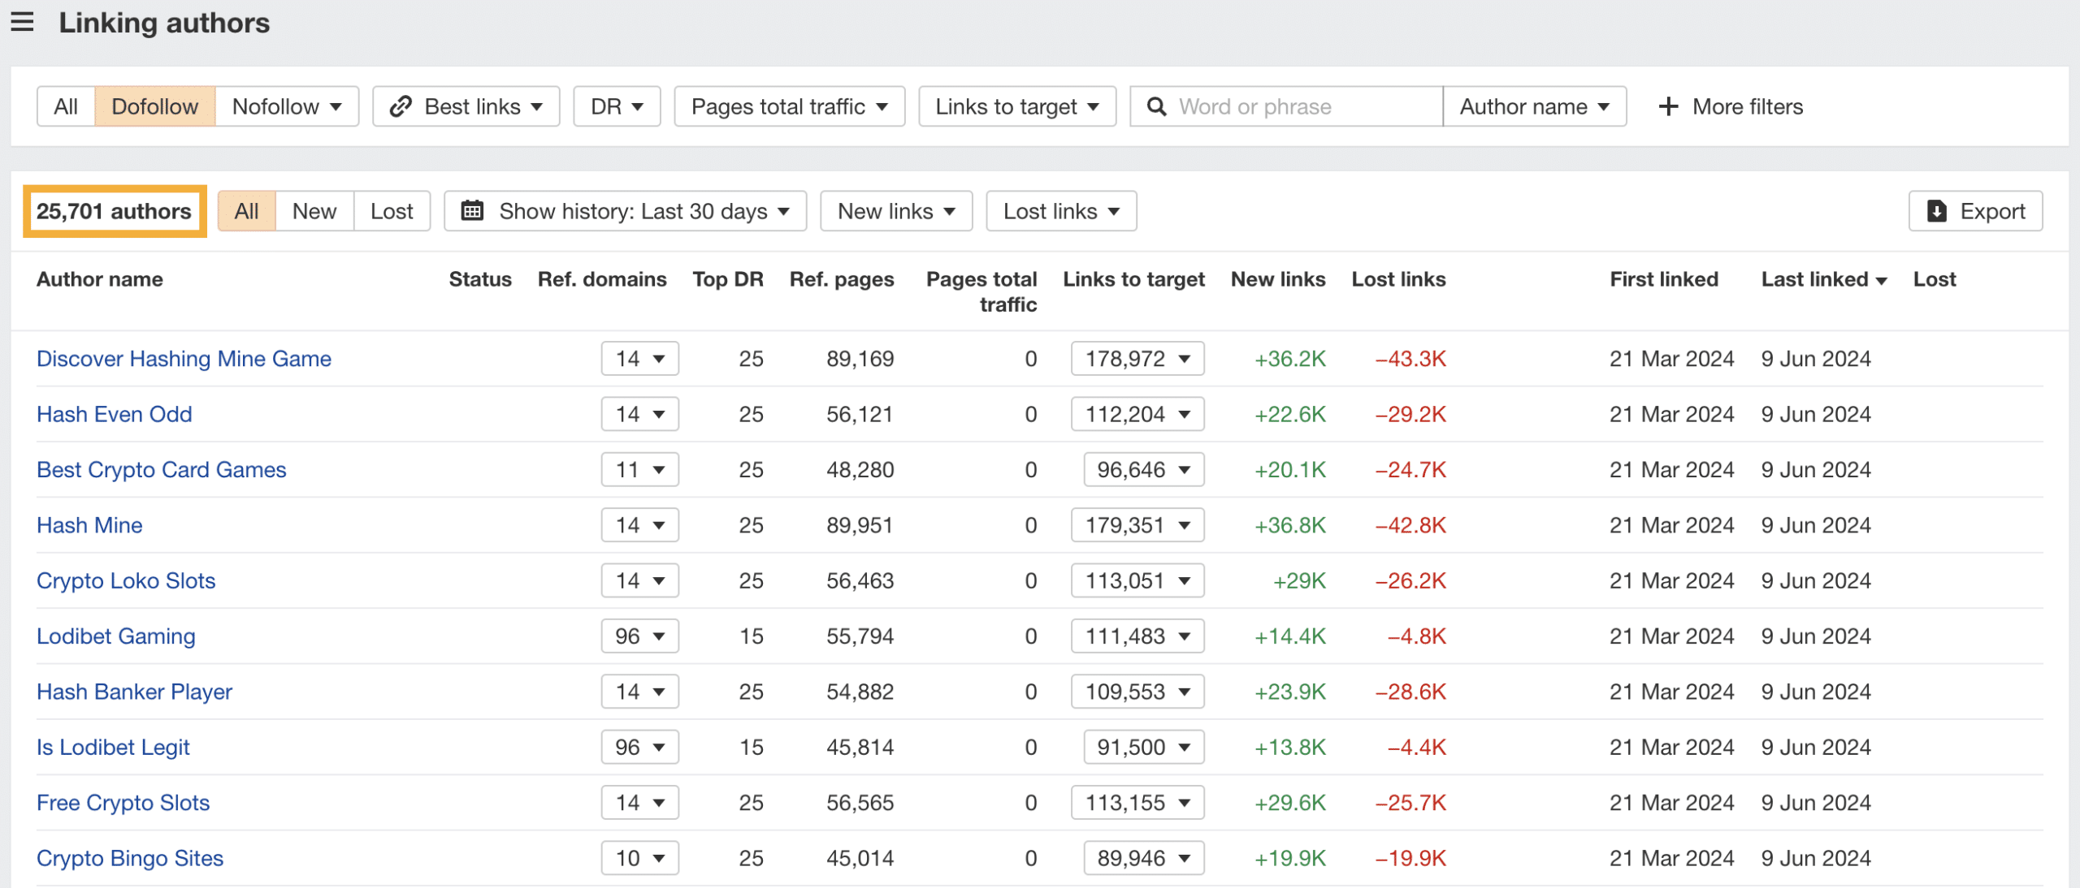Screen dimensions: 2080x888
Task: Open the hamburger menu icon
Action: [22, 22]
